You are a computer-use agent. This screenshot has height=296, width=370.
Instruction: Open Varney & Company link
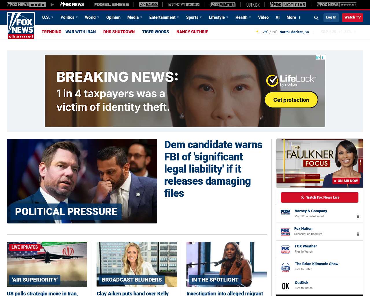(311, 211)
